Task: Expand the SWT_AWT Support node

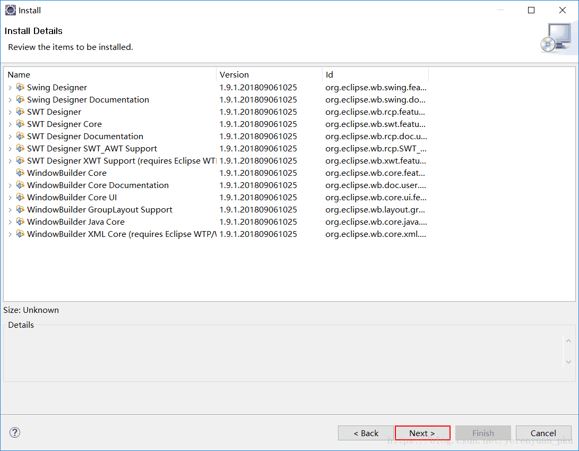Action: pyautogui.click(x=10, y=149)
